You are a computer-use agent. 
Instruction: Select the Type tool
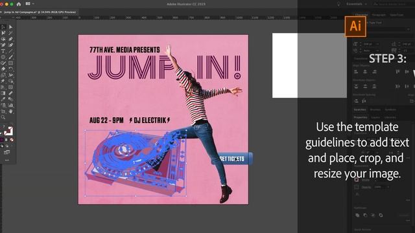click(3, 51)
